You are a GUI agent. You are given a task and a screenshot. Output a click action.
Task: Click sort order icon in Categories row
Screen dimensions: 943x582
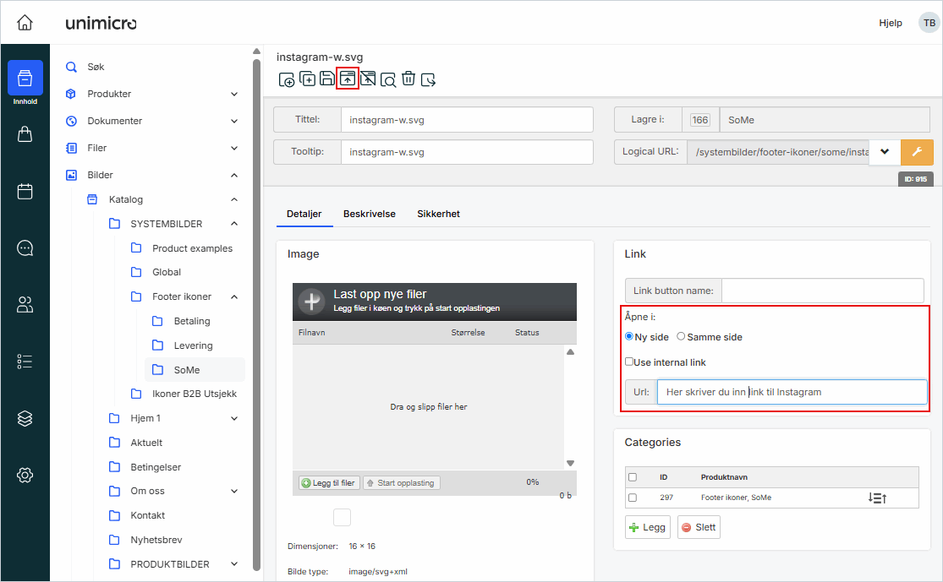tap(877, 498)
